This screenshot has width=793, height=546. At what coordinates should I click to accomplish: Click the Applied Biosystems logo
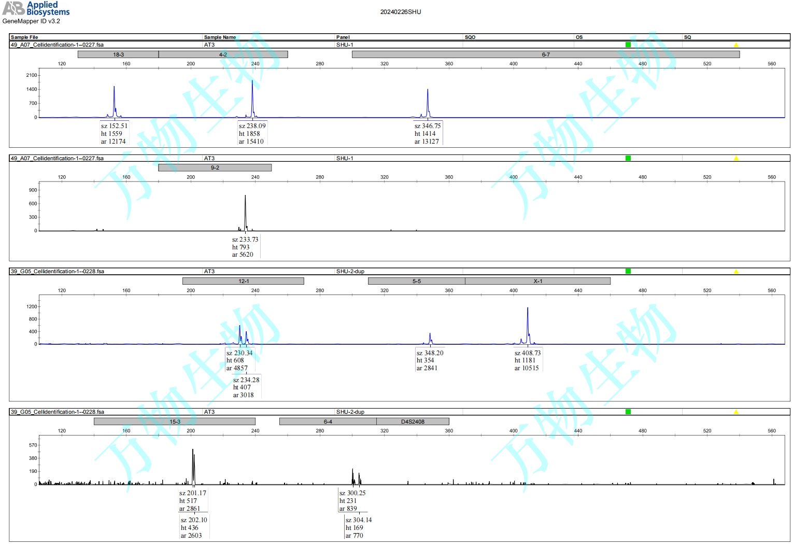(36, 9)
